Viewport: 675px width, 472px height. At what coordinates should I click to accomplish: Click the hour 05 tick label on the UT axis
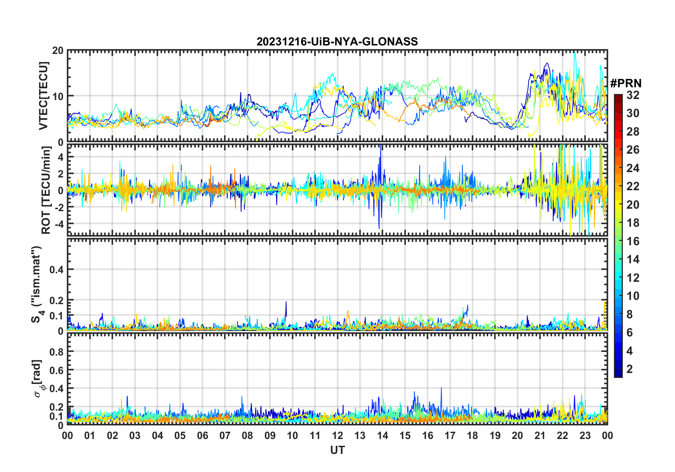180,435
